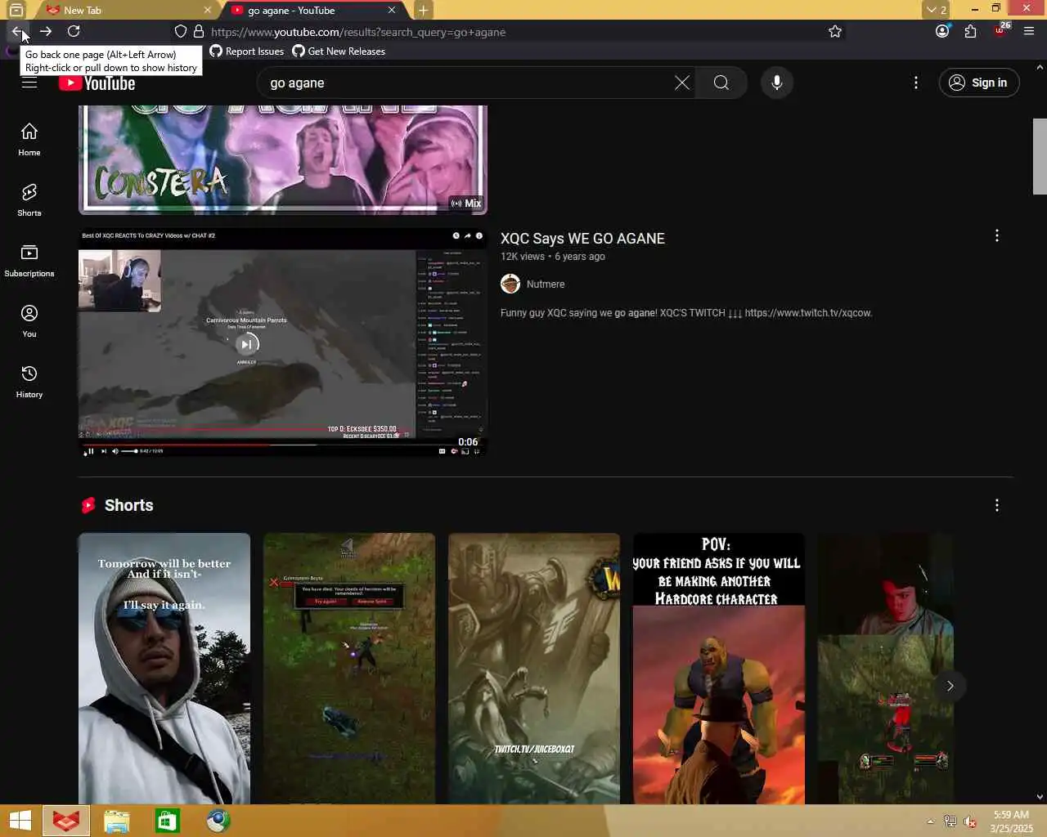Close the go agane - YouTube tab
This screenshot has height=837, width=1047.
point(392,10)
